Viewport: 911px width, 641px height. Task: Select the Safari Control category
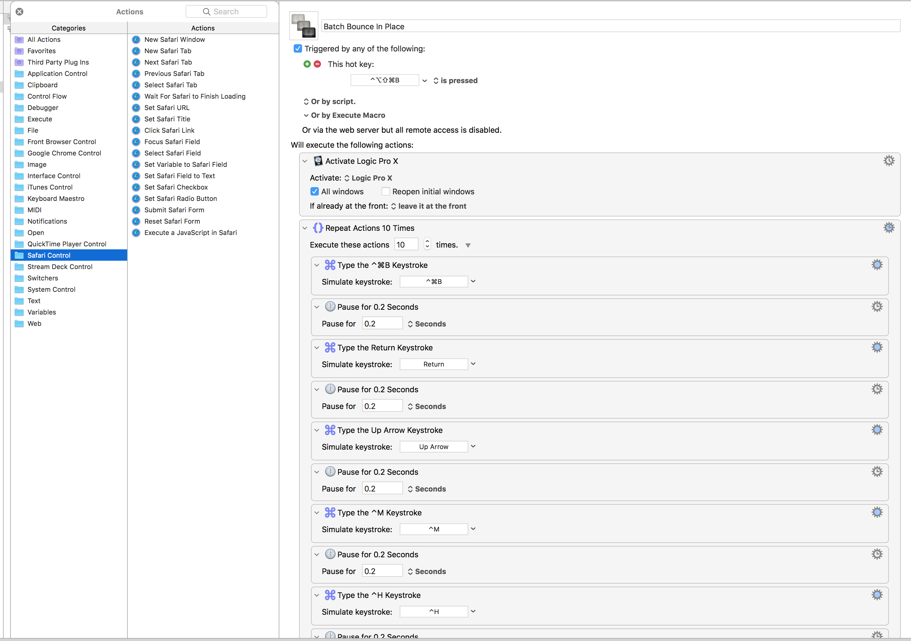tap(69, 255)
